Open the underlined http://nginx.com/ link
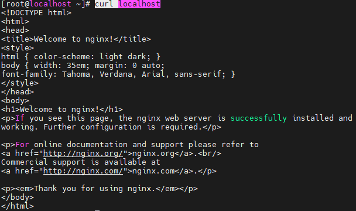Image resolution: width=356 pixels, height=211 pixels. tap(83, 171)
